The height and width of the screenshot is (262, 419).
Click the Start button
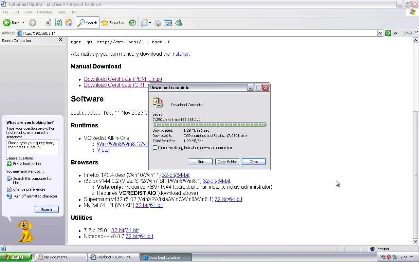16,257
